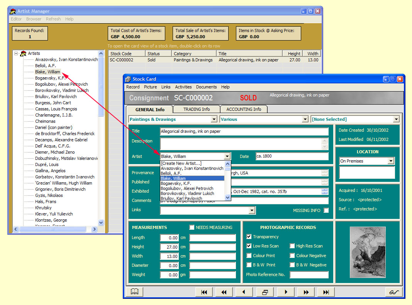Switch to the TRADING Info tab
The height and width of the screenshot is (305, 412).
pos(196,109)
